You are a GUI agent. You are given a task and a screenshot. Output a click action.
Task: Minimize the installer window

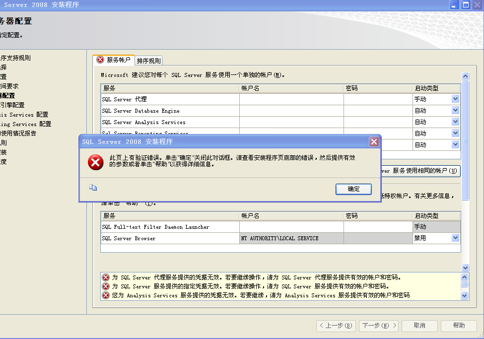(454, 5)
